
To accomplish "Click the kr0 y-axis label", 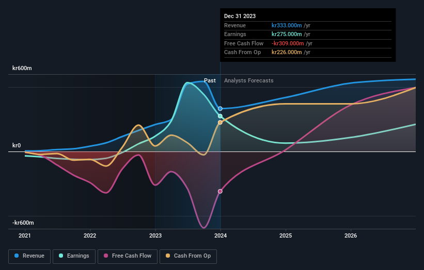I will pos(17,145).
